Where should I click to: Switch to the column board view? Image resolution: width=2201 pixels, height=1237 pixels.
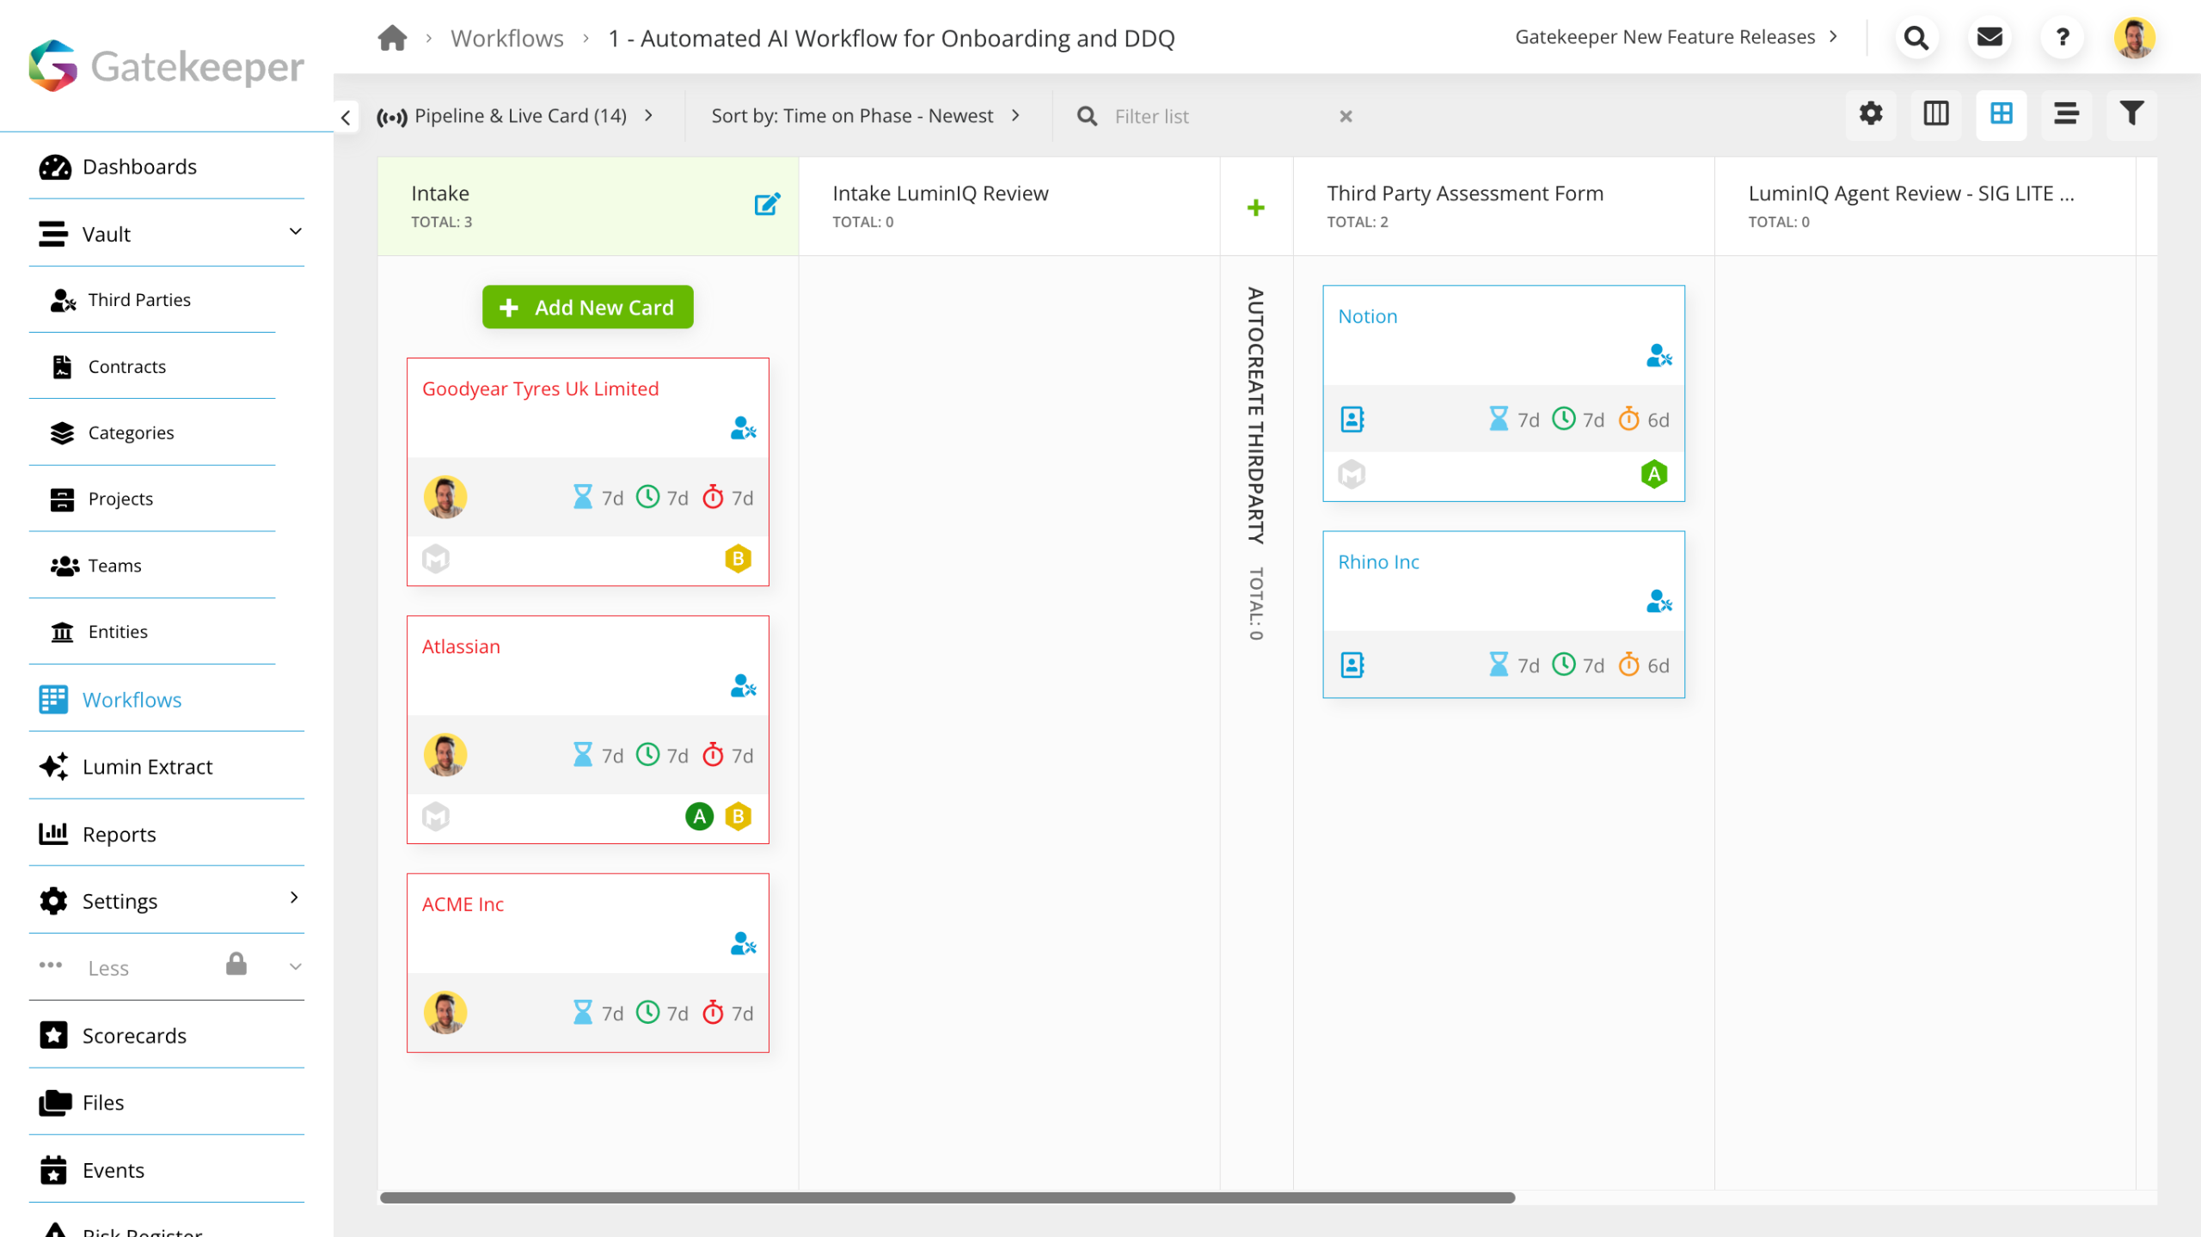(x=1935, y=114)
